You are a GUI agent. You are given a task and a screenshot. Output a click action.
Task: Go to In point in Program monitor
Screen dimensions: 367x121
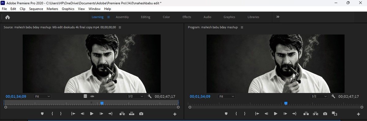point(257,114)
